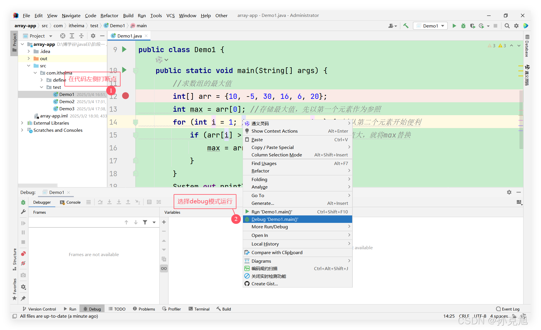The height and width of the screenshot is (330, 541).
Task: Click Run with Coverage icon in the toolbar
Action: 473,26
